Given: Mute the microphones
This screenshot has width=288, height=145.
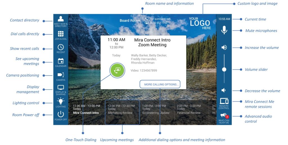Looking at the screenshot, I should 224,30.
